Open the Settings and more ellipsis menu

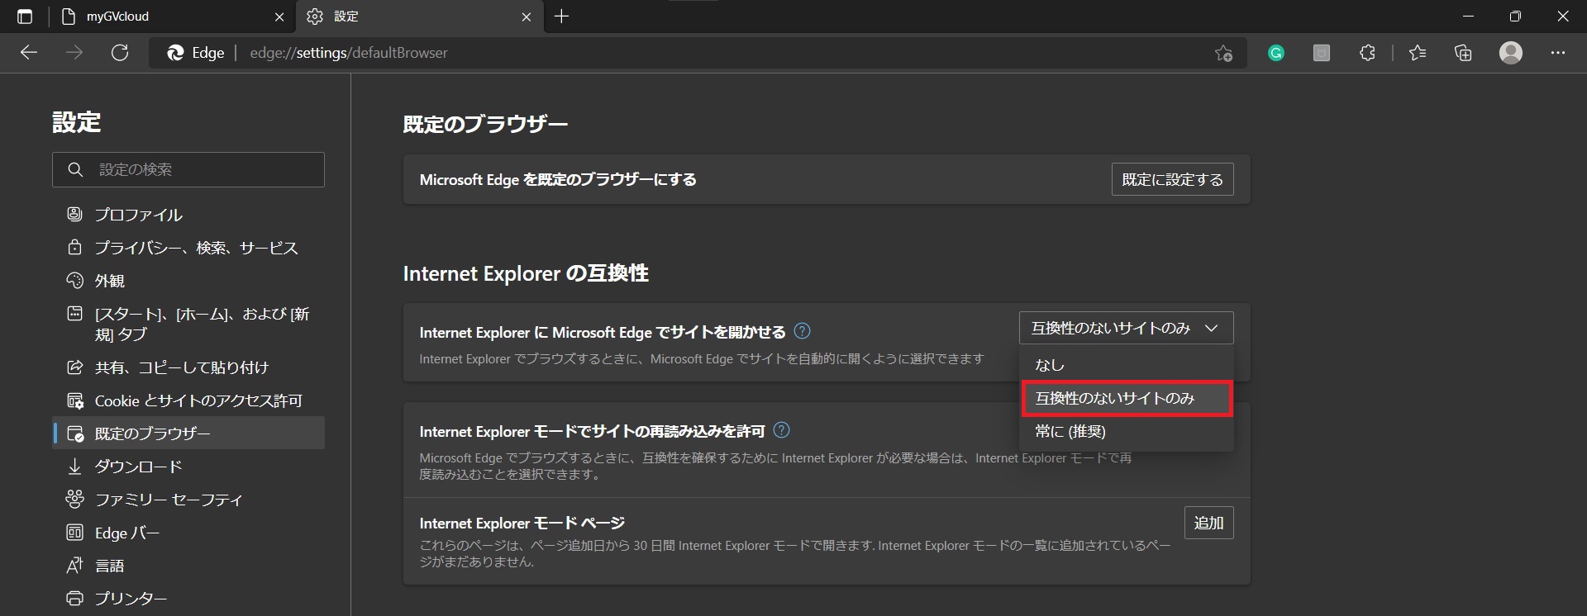pyautogui.click(x=1558, y=53)
